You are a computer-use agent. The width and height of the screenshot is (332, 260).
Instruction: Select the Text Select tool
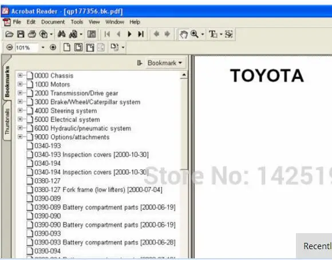pyautogui.click(x=213, y=34)
